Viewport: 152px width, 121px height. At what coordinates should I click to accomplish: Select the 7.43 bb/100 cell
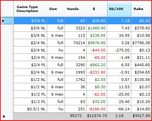click(119, 28)
